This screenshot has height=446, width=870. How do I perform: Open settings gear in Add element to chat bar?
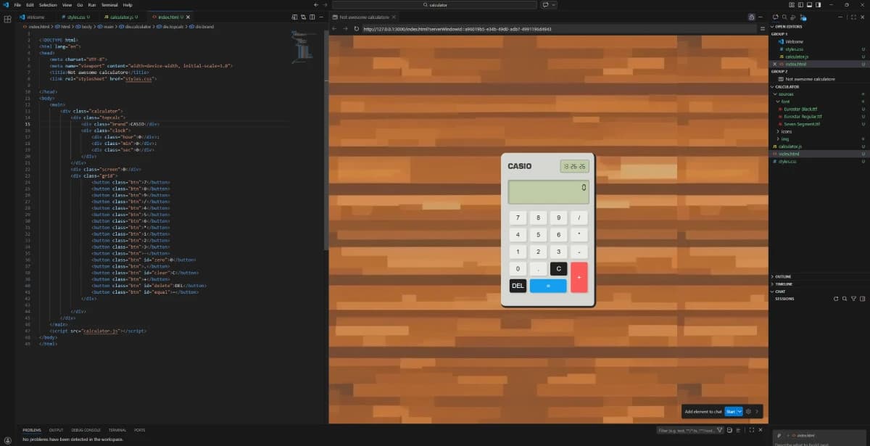748,411
